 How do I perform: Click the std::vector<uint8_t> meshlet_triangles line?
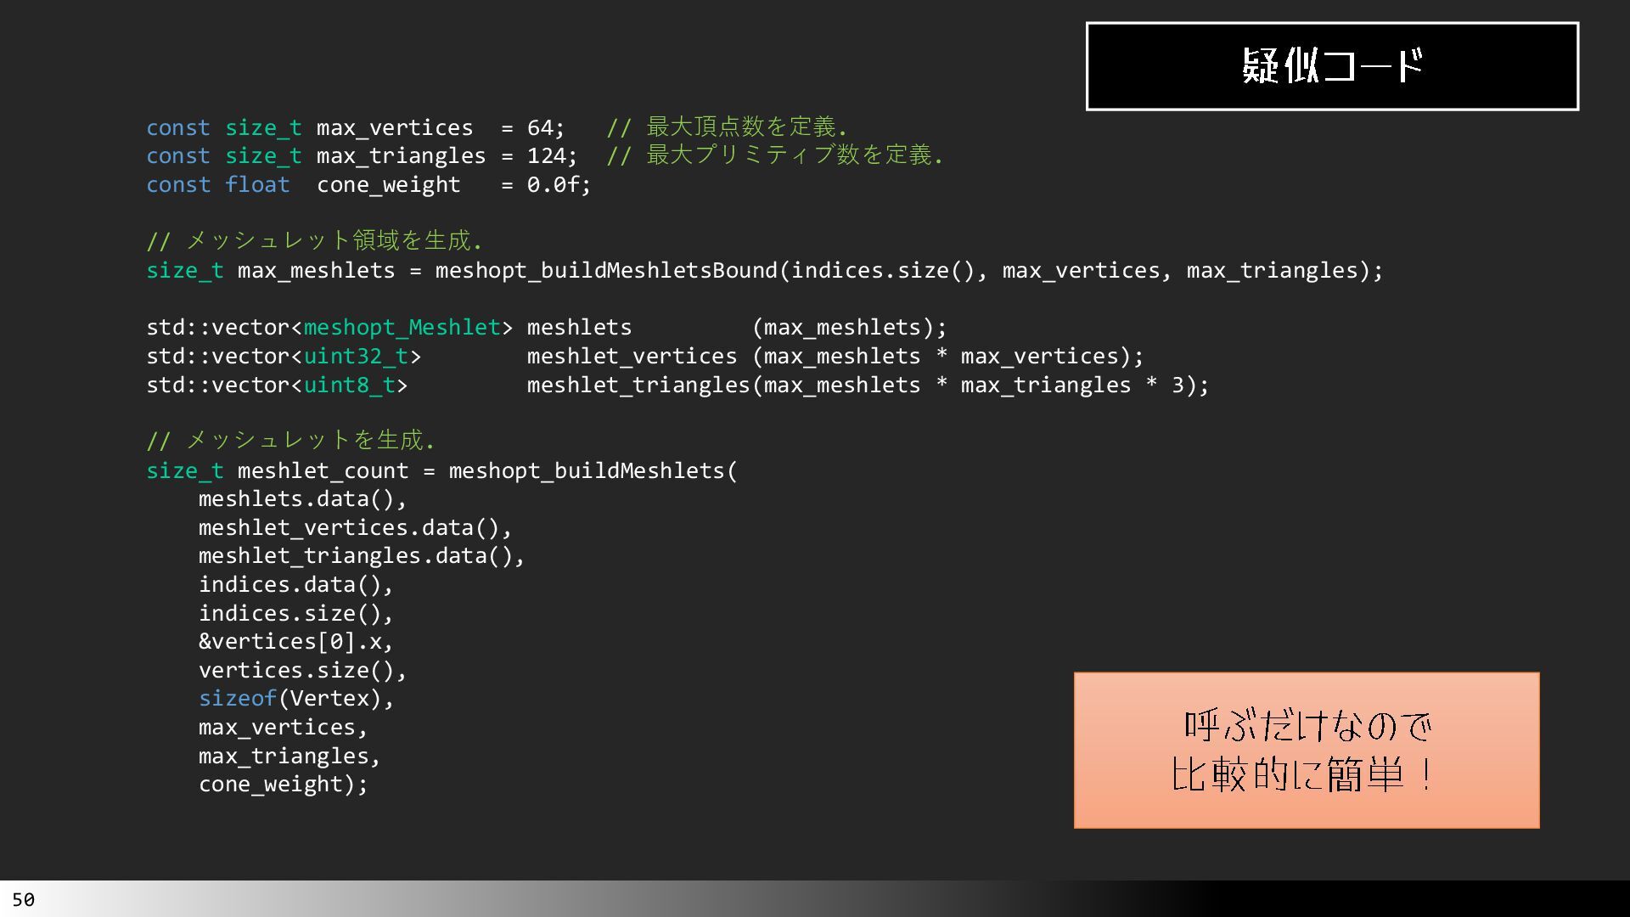(x=677, y=385)
